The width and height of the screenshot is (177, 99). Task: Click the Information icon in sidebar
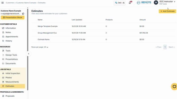pyautogui.click(x=3, y=28)
